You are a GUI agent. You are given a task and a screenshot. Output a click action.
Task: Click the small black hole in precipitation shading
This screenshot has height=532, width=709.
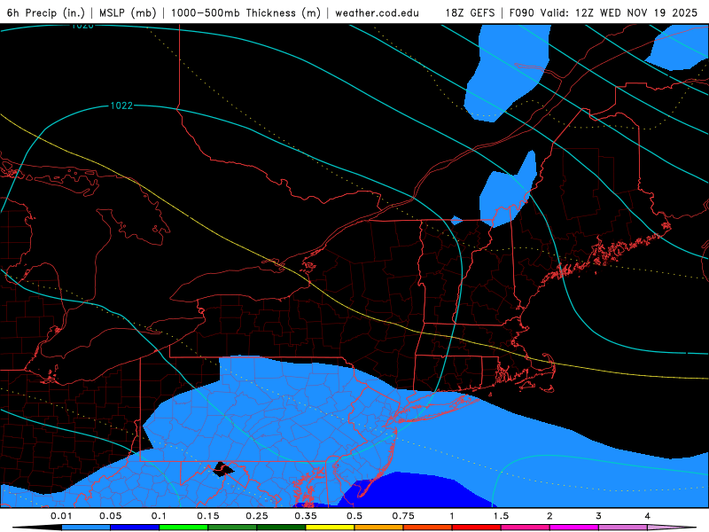(223, 469)
